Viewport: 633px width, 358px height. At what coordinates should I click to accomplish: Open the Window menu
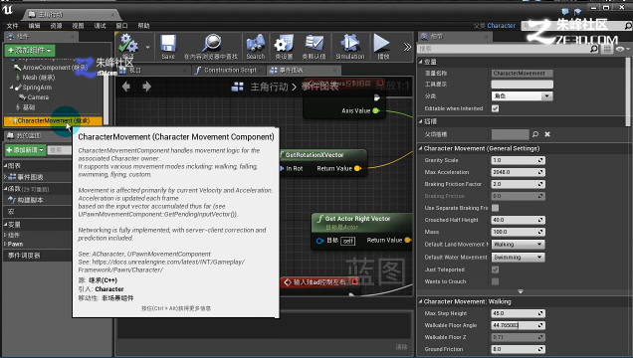pos(121,26)
